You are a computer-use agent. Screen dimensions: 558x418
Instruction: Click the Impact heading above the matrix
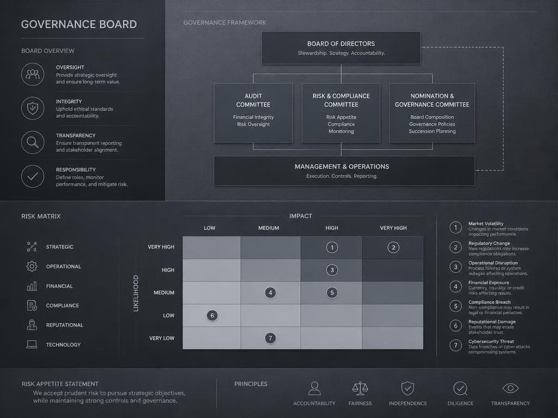(301, 216)
